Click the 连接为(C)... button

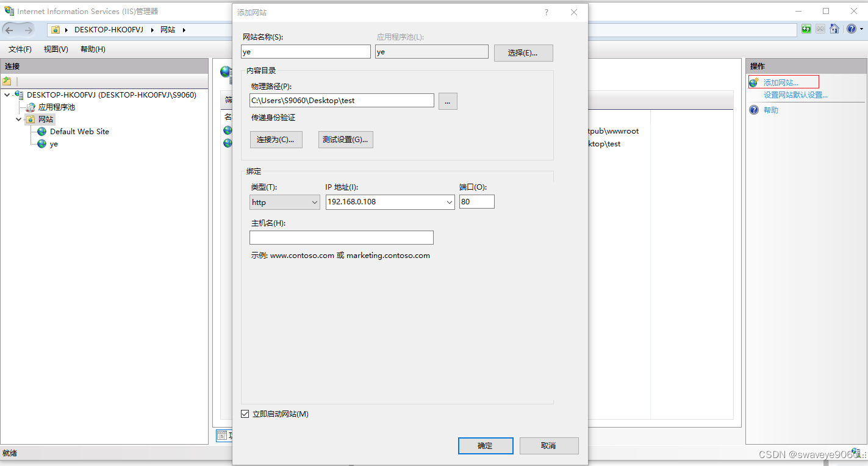tap(276, 140)
